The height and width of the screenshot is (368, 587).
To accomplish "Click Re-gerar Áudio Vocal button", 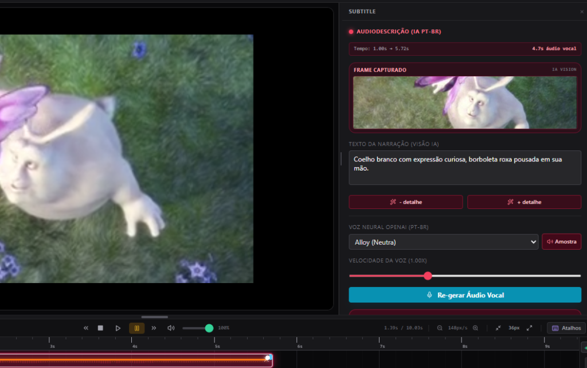I will (464, 295).
